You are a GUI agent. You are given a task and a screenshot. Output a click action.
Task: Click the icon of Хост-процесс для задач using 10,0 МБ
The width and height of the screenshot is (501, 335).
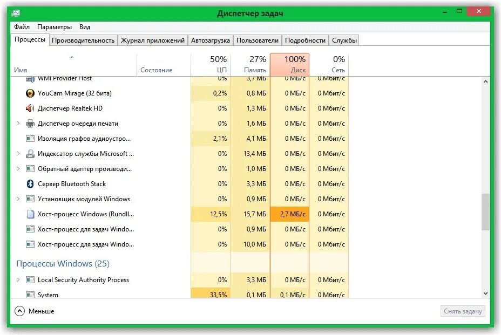click(x=30, y=244)
